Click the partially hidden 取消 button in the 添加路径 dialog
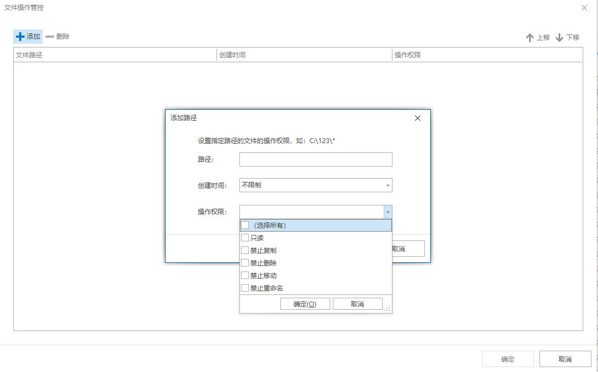Image resolution: width=598 pixels, height=372 pixels. (408, 249)
